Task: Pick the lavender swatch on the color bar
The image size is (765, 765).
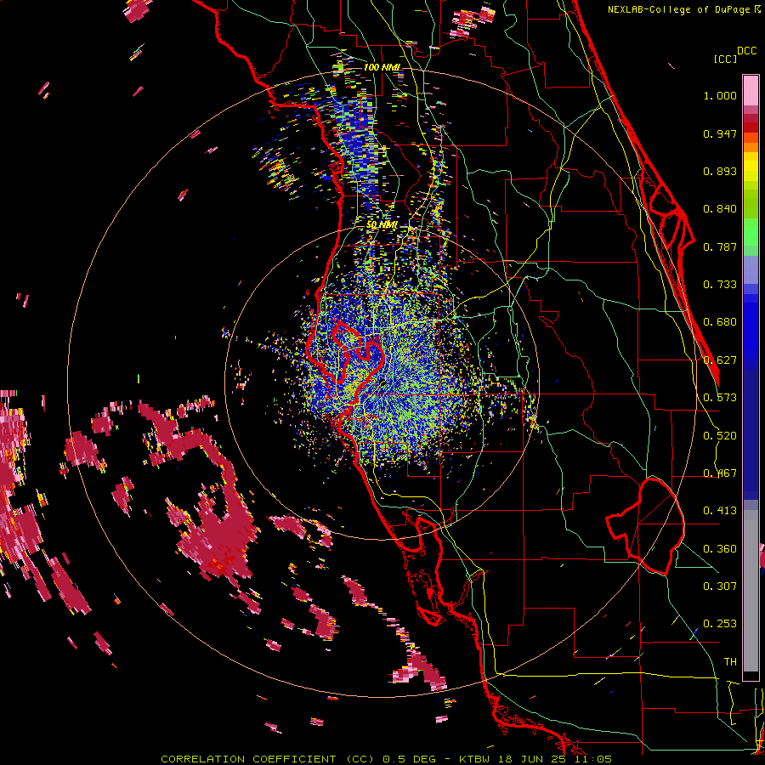Action: point(751,269)
